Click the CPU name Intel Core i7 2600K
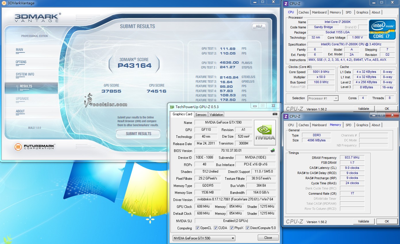 337,22
